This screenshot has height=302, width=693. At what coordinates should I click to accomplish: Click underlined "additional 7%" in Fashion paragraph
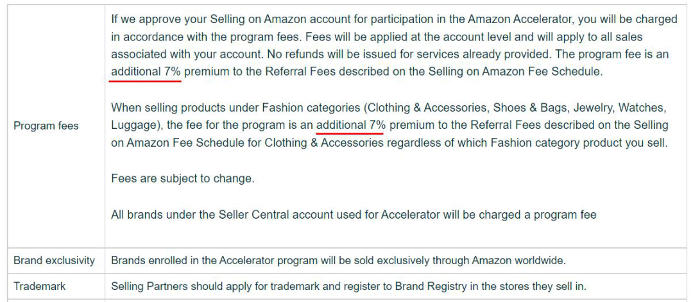pos(350,124)
